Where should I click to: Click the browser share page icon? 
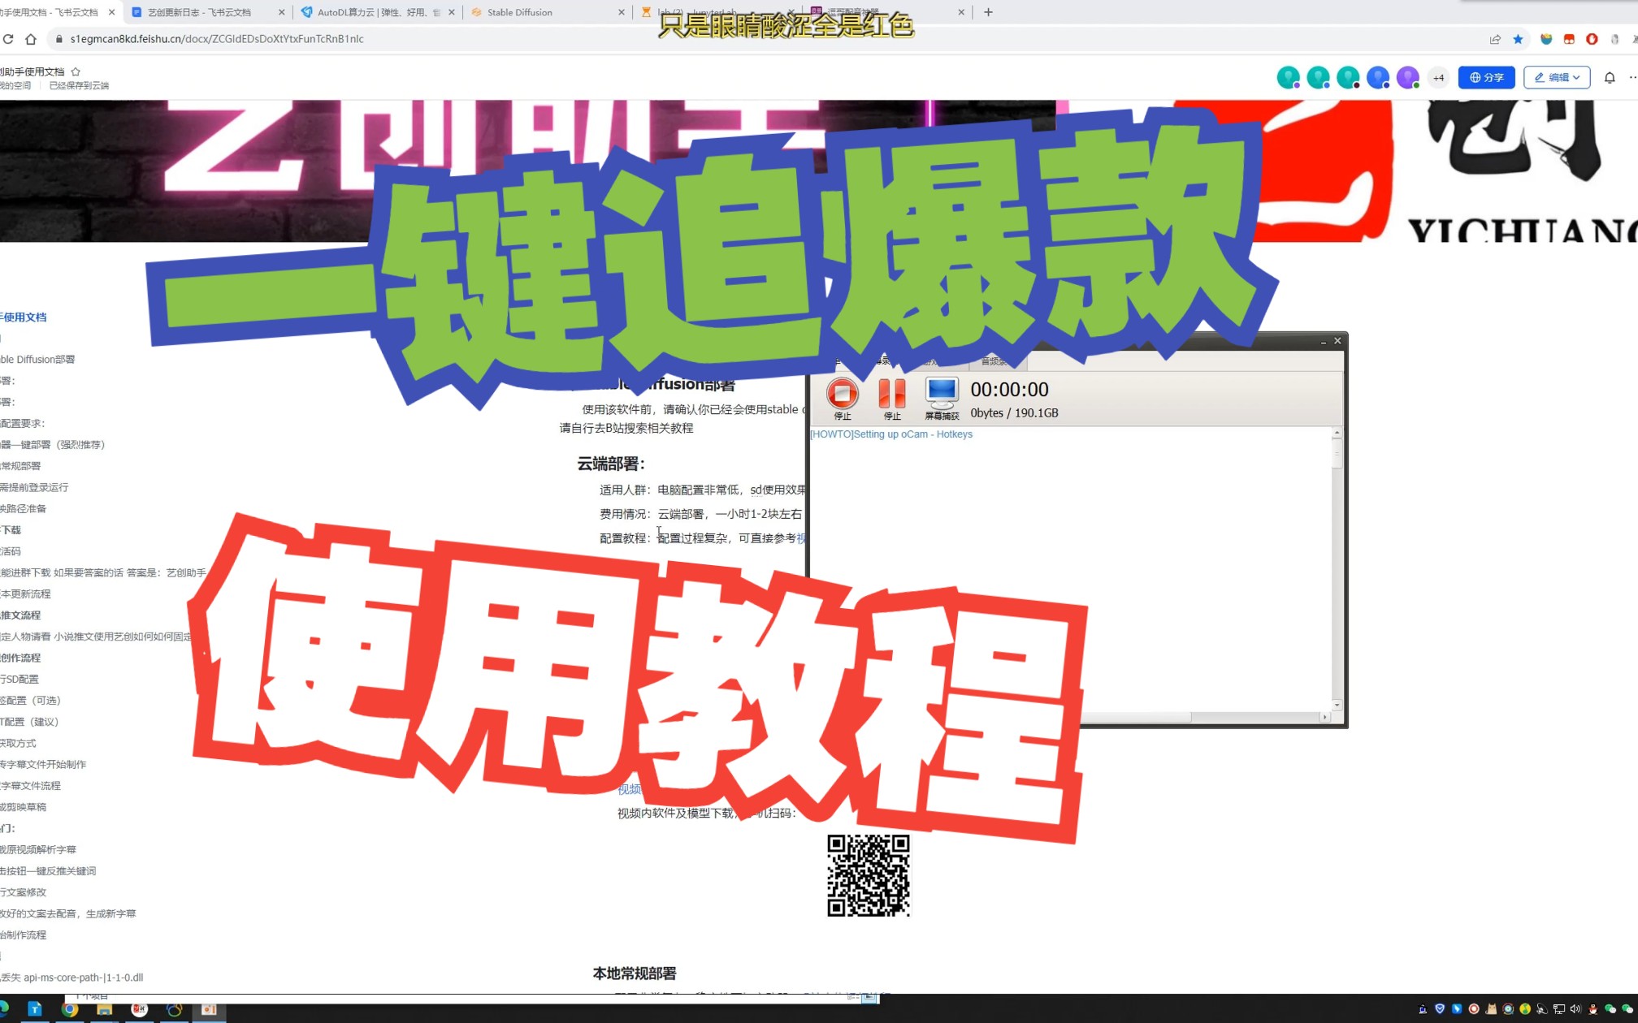pyautogui.click(x=1495, y=39)
